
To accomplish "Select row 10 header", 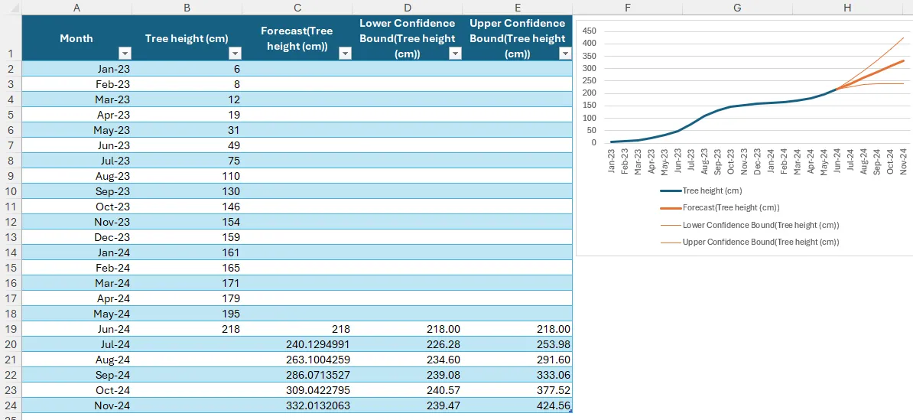I will pos(11,191).
